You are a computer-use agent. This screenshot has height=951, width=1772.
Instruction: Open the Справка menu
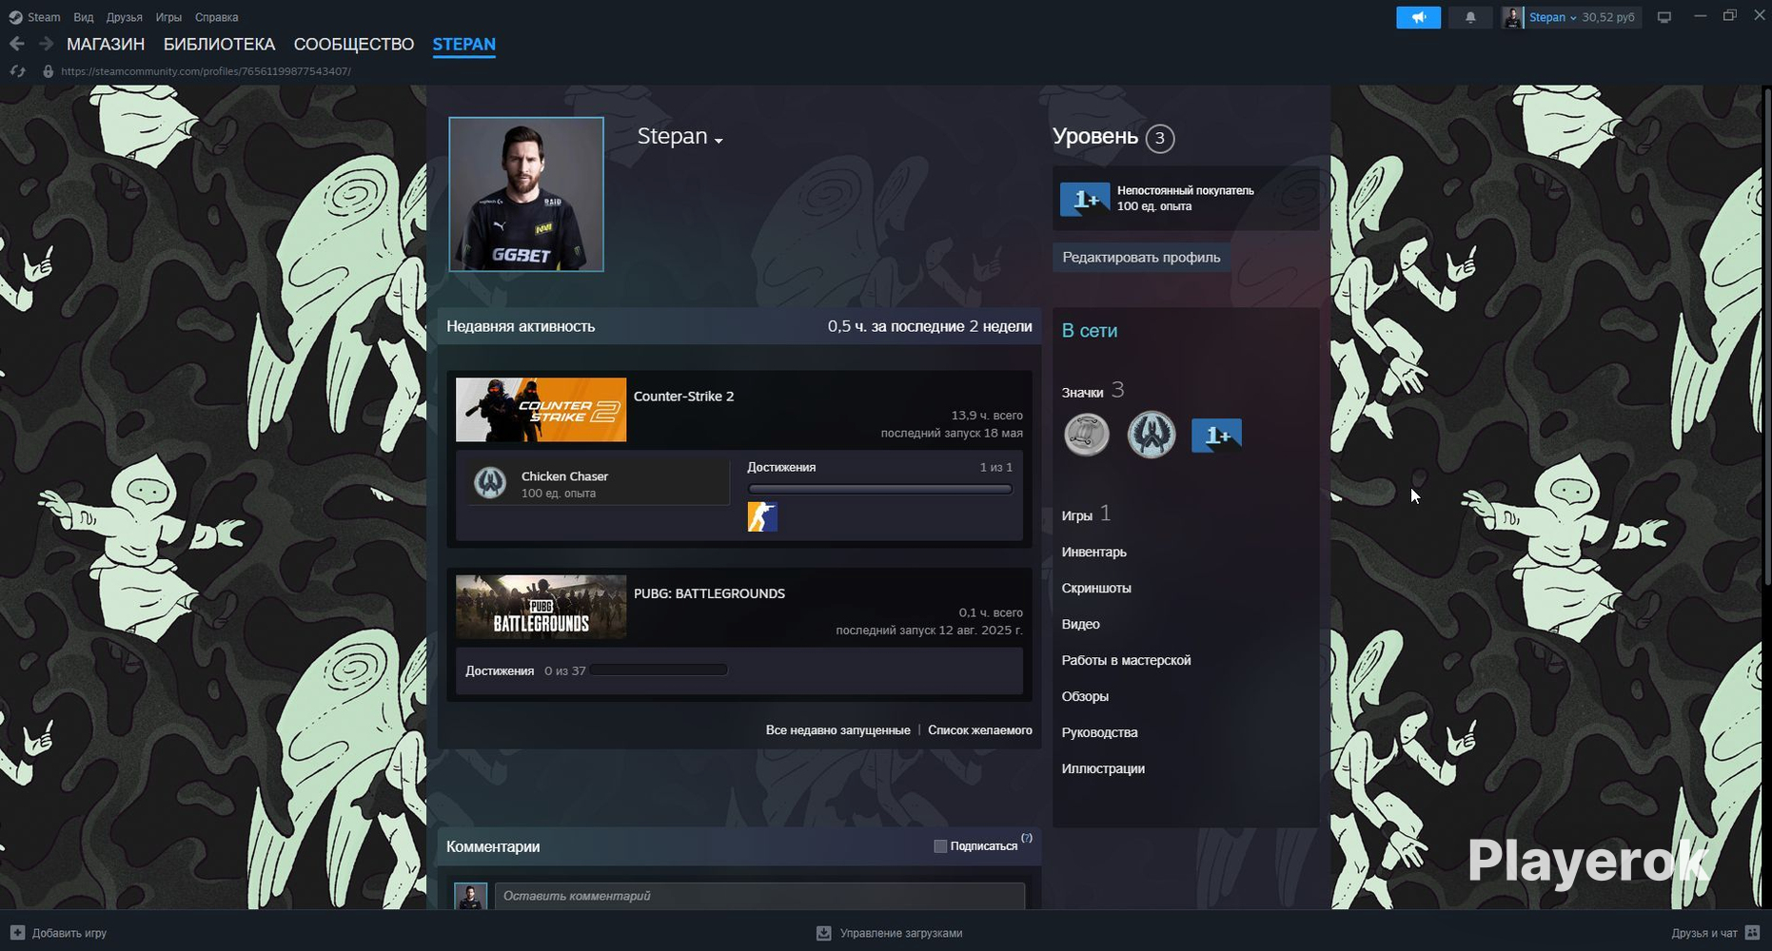pyautogui.click(x=217, y=17)
